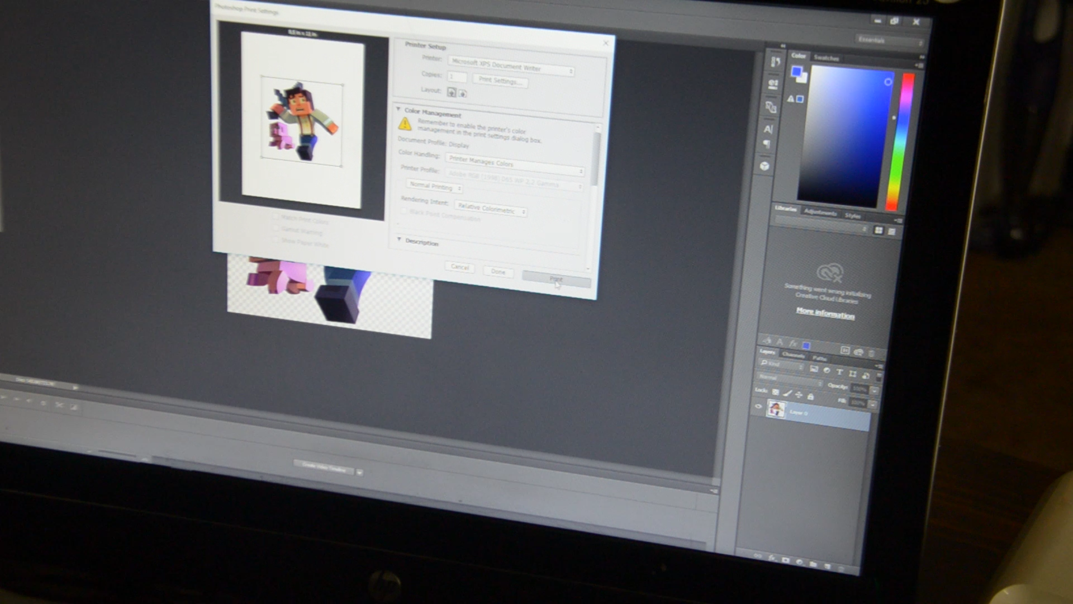Switch to the Styles tab
This screenshot has width=1073, height=604.
click(852, 215)
